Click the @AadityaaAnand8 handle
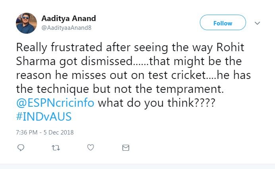This screenshot has height=169, width=275. 67,28
